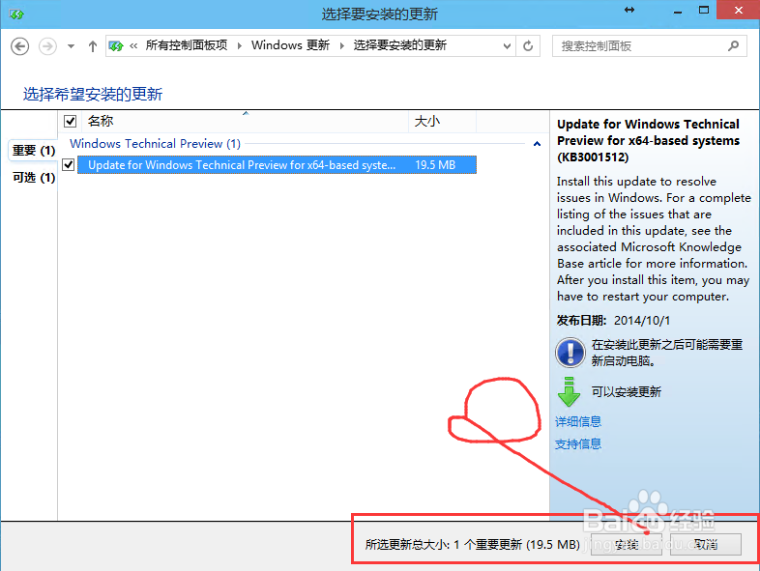Screen dimensions: 760x571
Task: Click the '发布日期: 2014/10/1' text
Action: pyautogui.click(x=614, y=321)
